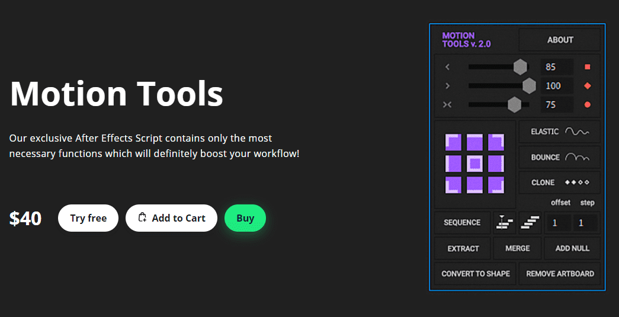619x317 pixels.
Task: Apply the Elastic effect
Action: pos(559,132)
